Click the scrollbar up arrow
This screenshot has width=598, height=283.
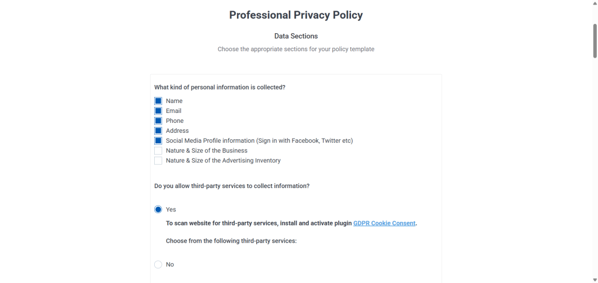click(x=594, y=3)
